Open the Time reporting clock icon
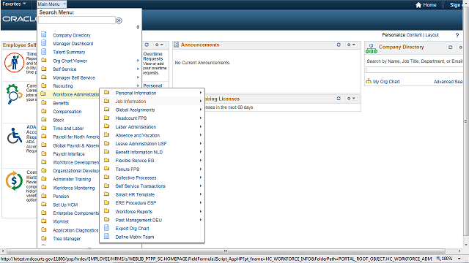469x263 pixels. click(14, 63)
